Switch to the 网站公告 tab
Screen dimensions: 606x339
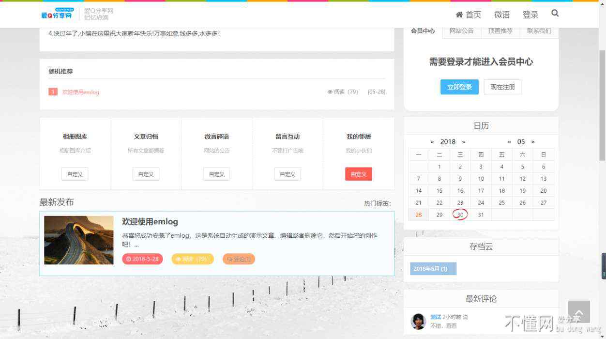click(461, 31)
